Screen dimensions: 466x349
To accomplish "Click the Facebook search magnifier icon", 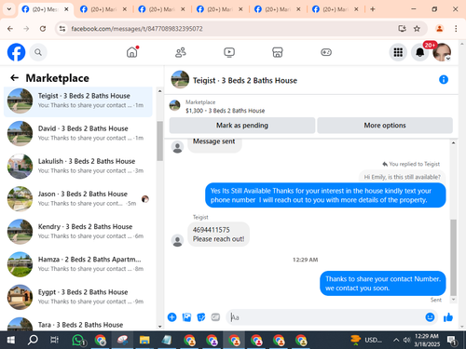I will click(38, 52).
